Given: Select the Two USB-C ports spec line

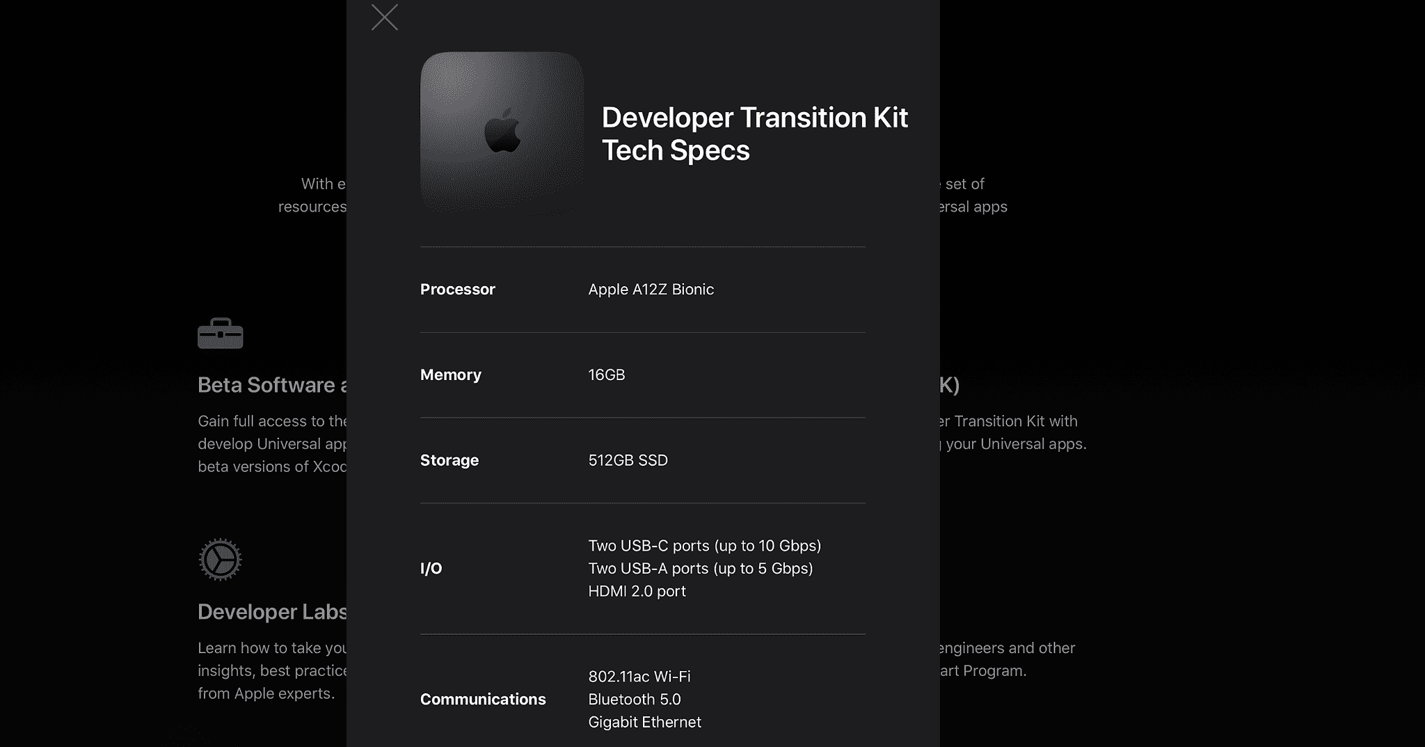Looking at the screenshot, I should coord(704,545).
